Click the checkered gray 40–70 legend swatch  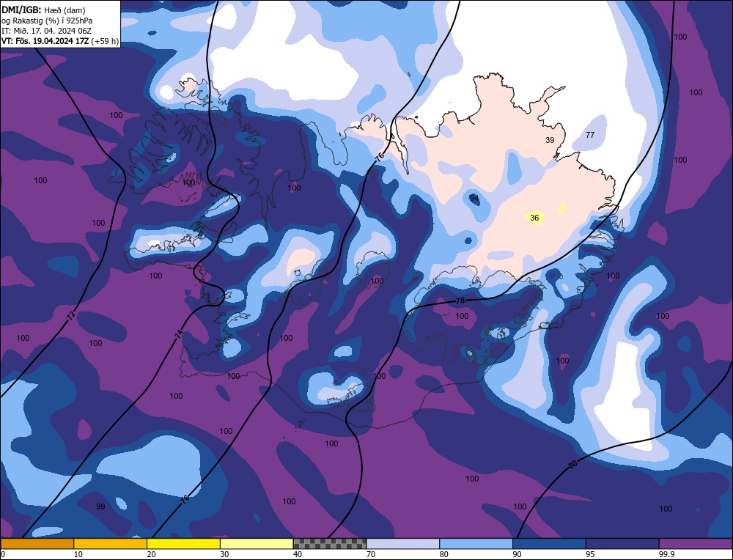coord(330,543)
